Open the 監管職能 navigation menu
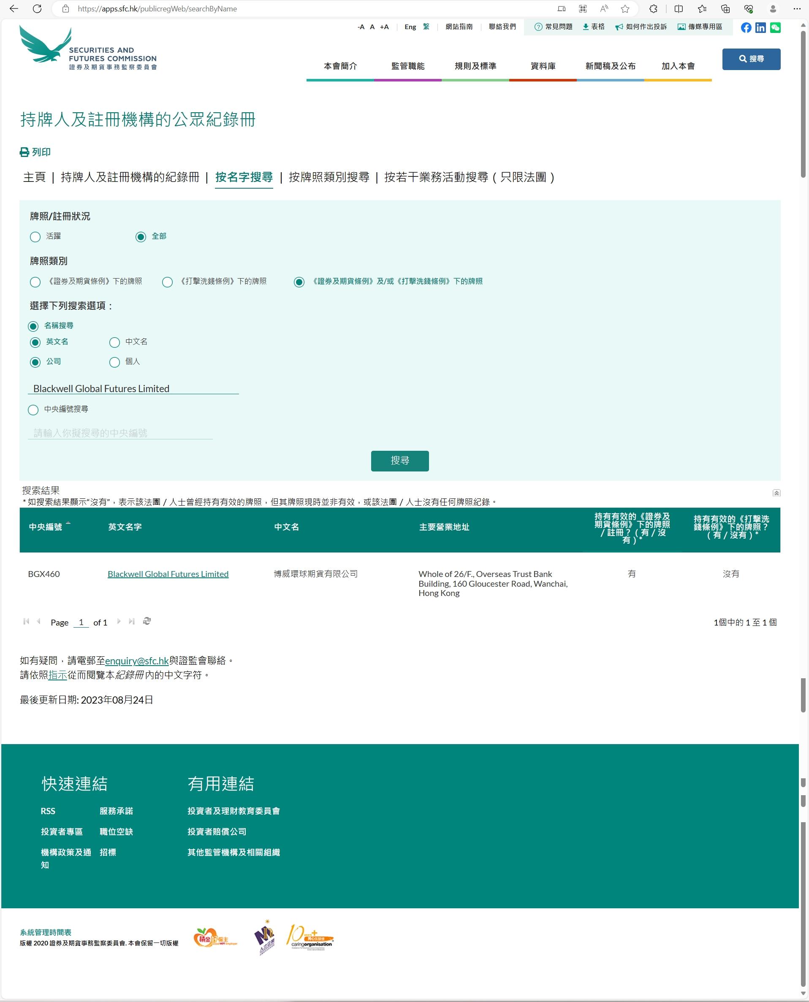The width and height of the screenshot is (809, 1002). [x=408, y=66]
